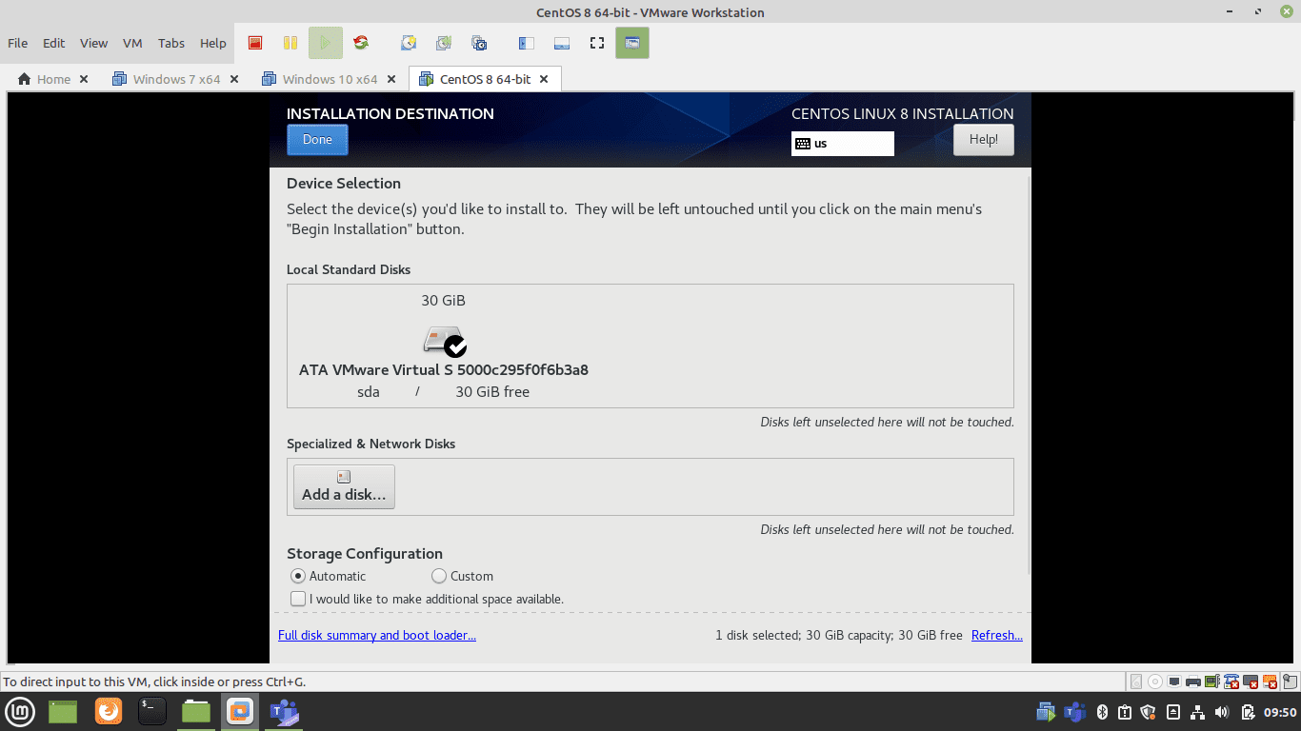Open the Tabs menu
The image size is (1301, 731).
171,43
